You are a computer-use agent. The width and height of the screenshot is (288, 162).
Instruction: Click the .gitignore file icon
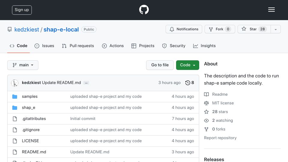(x=15, y=130)
